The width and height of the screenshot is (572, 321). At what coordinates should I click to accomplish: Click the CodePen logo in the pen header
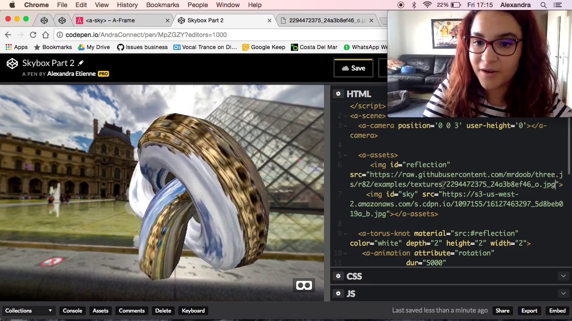(x=12, y=63)
